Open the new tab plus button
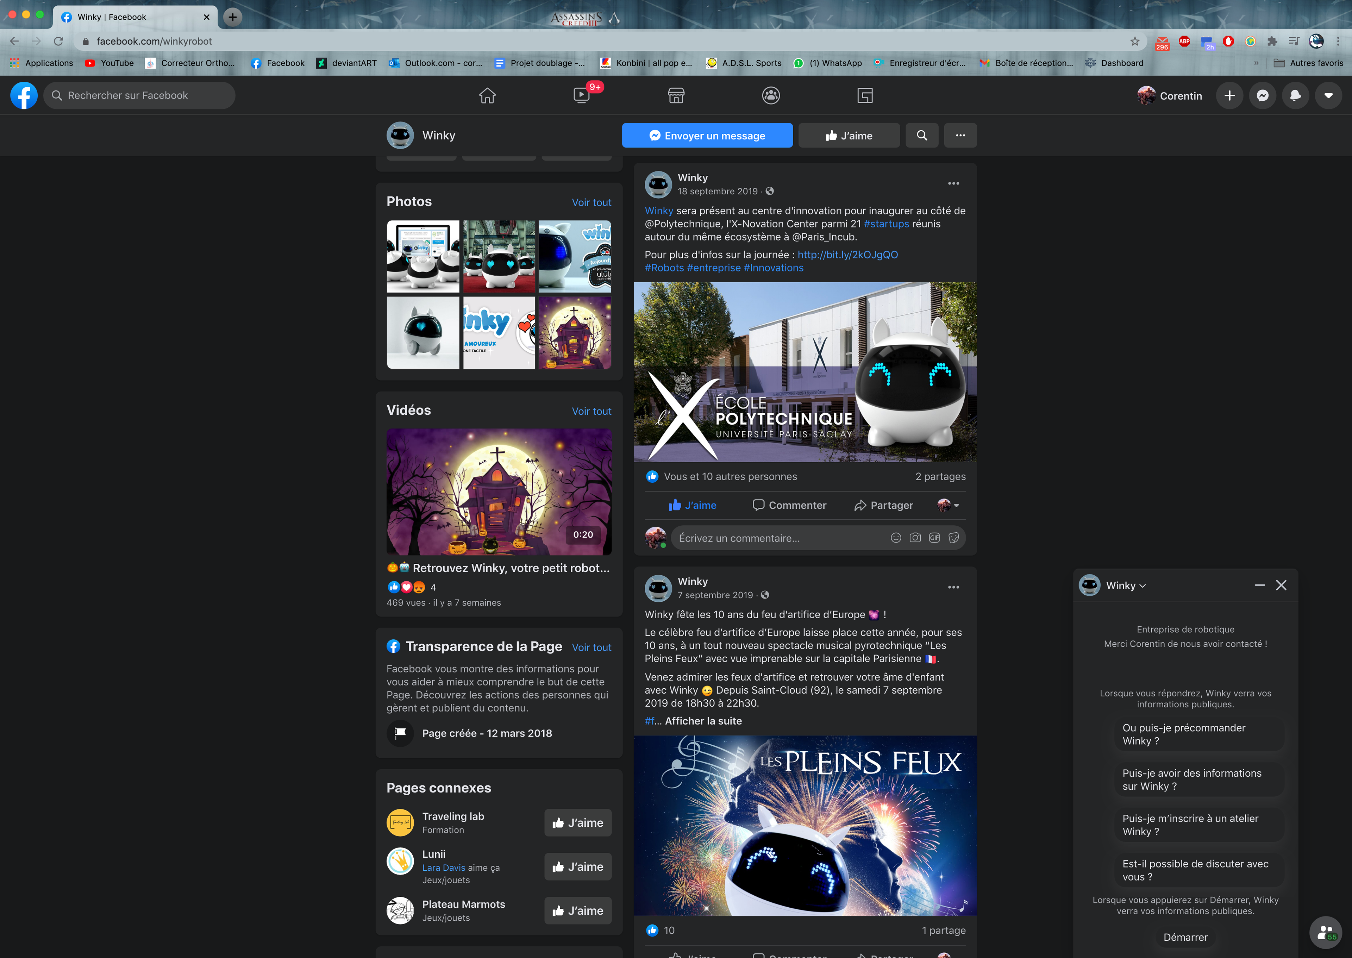 click(233, 17)
